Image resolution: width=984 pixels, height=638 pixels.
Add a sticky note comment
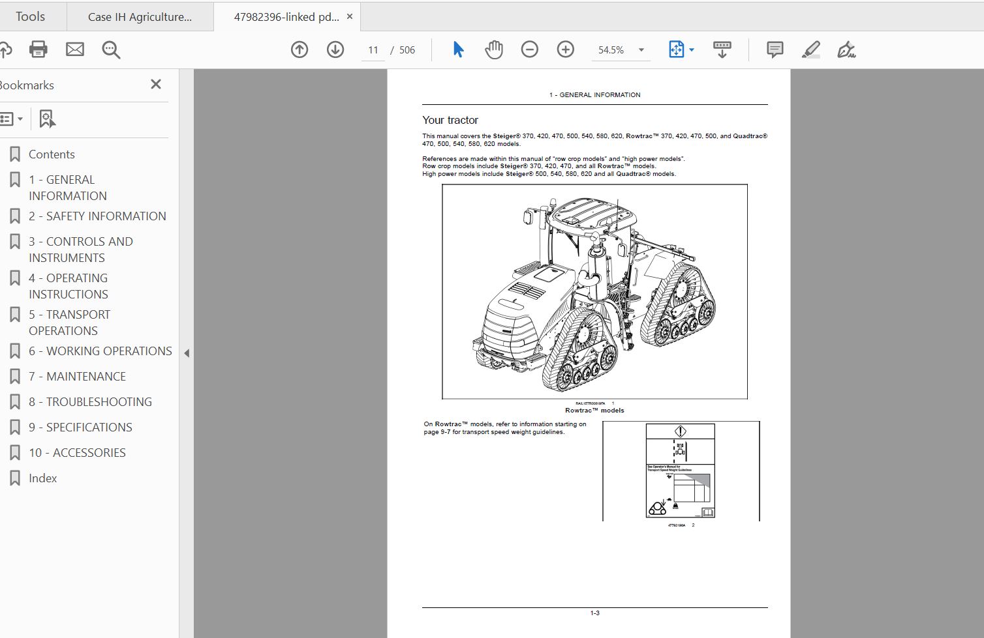775,50
